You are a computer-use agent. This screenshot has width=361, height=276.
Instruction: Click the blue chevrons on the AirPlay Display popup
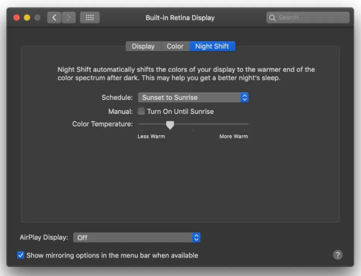click(x=197, y=237)
